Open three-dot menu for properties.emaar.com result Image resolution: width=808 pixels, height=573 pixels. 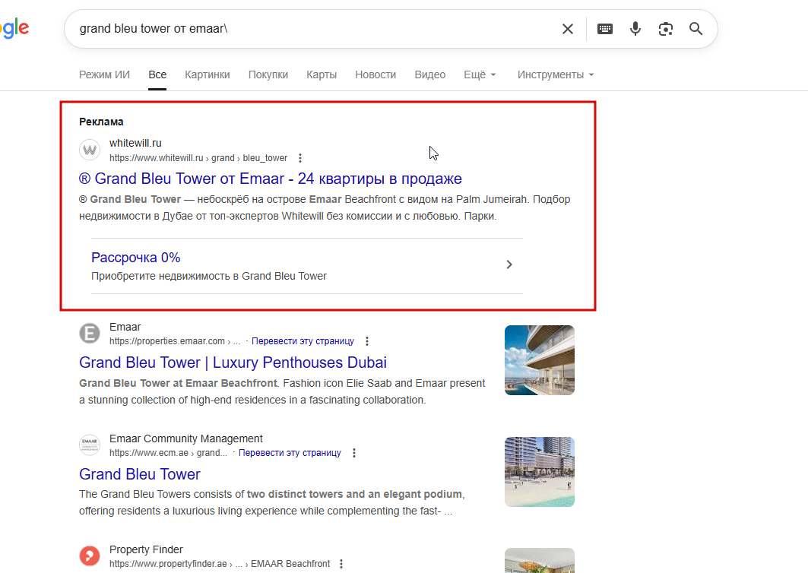[x=367, y=341]
